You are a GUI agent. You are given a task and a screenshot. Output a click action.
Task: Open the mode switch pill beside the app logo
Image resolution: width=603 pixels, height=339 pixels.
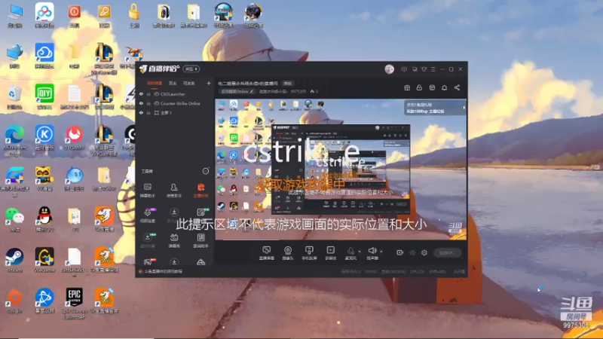point(191,69)
